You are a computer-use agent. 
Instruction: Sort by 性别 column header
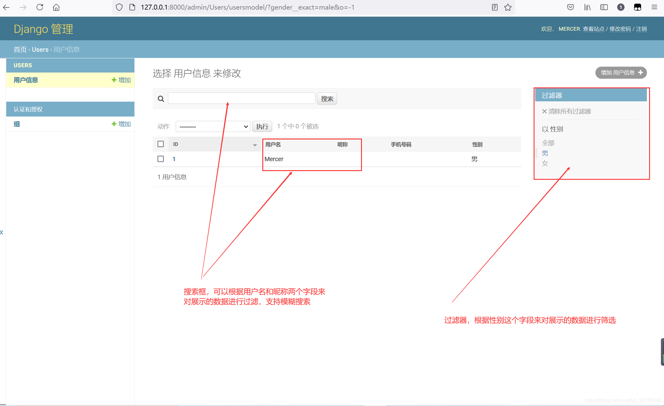477,144
